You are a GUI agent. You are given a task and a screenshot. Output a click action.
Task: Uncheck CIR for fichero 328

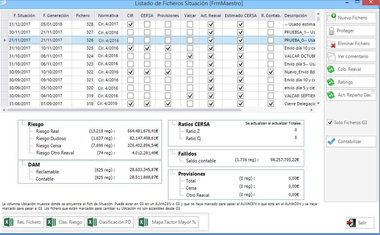tap(130, 24)
